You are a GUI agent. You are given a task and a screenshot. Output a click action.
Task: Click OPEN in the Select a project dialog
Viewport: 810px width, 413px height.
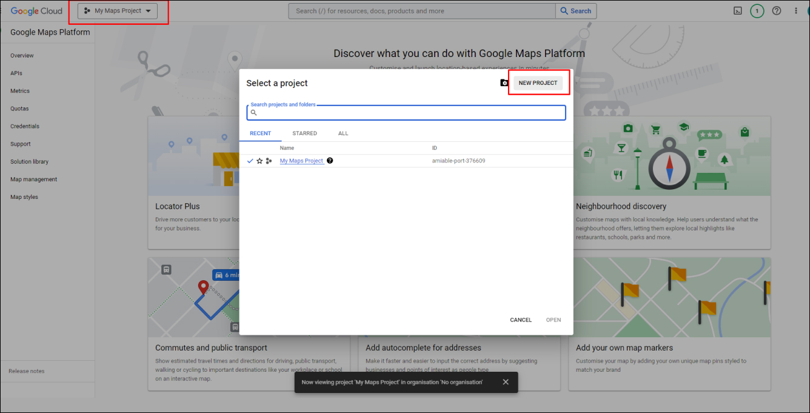tap(554, 320)
